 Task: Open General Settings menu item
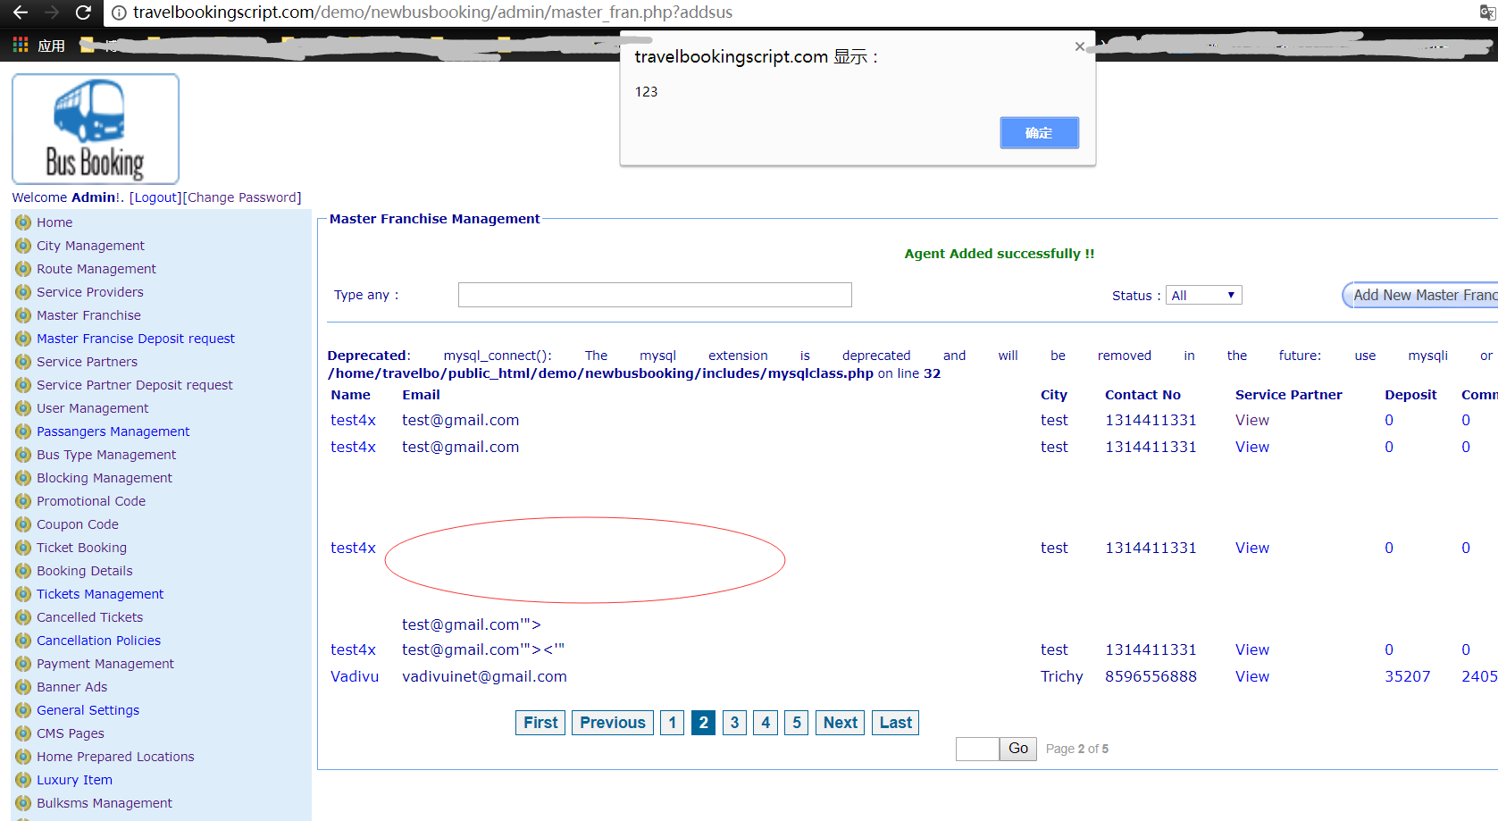coord(88,710)
